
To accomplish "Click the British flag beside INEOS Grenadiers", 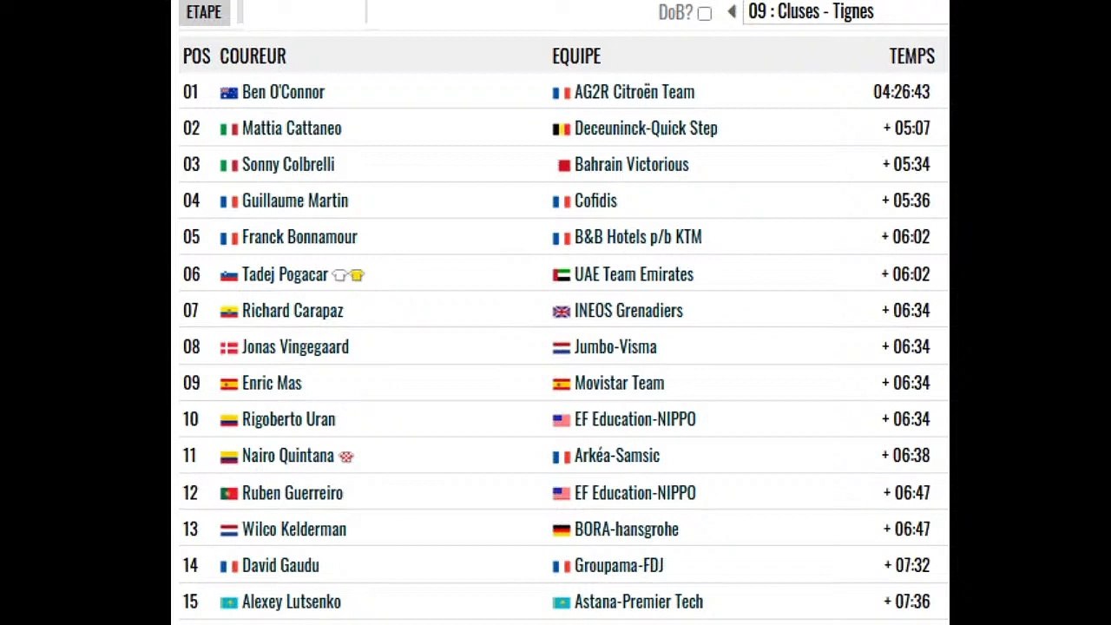I will pos(562,312).
